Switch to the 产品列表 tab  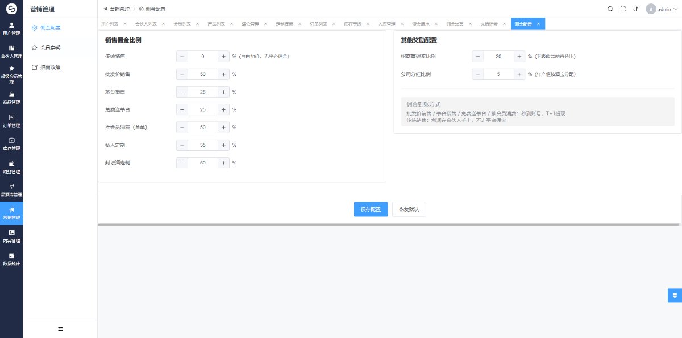click(216, 24)
